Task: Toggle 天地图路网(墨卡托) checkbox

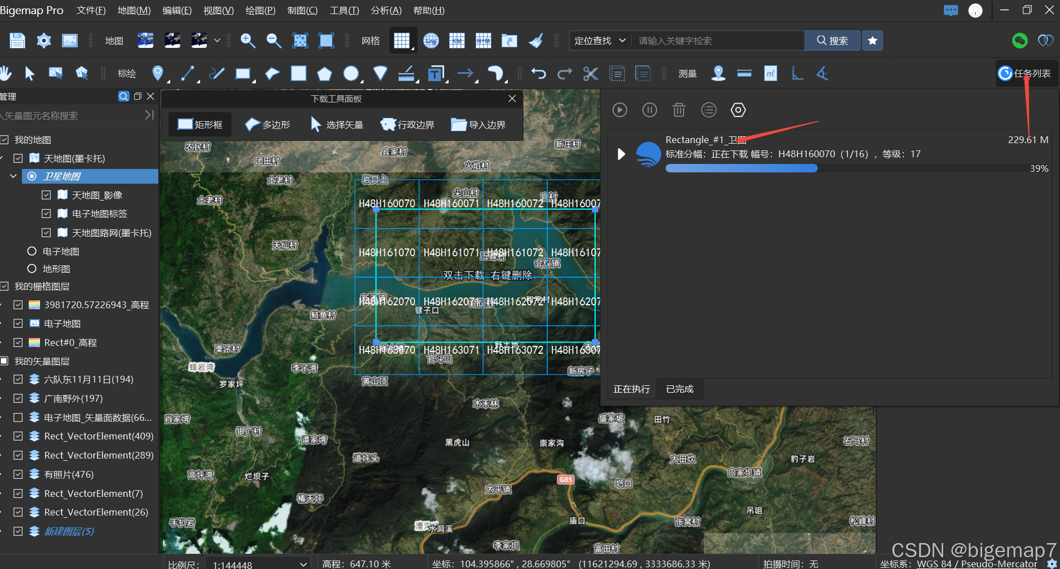Action: coord(46,233)
